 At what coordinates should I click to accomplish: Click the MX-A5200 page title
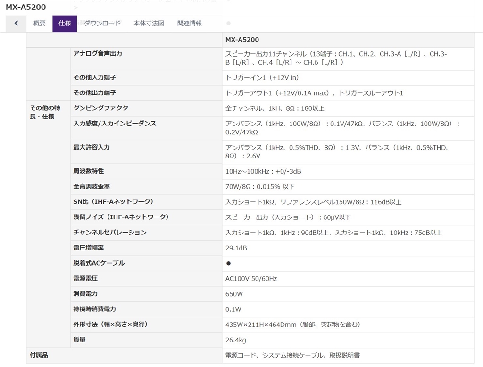coord(26,7)
